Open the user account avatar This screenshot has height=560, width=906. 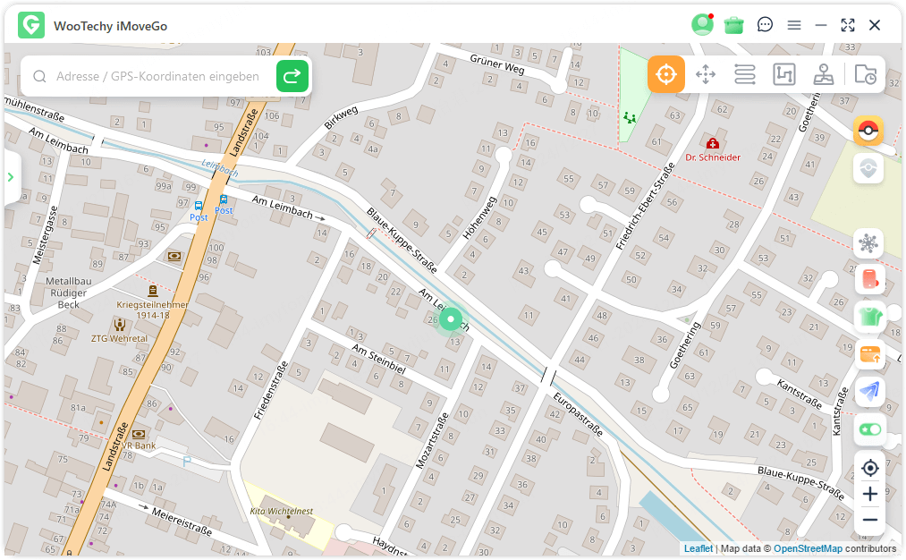(x=702, y=25)
